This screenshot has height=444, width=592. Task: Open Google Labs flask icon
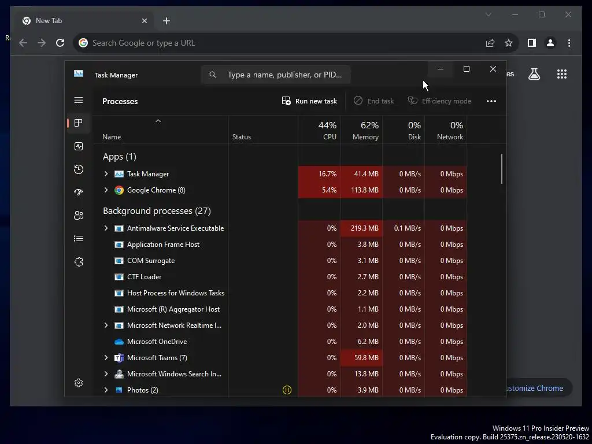(x=534, y=74)
